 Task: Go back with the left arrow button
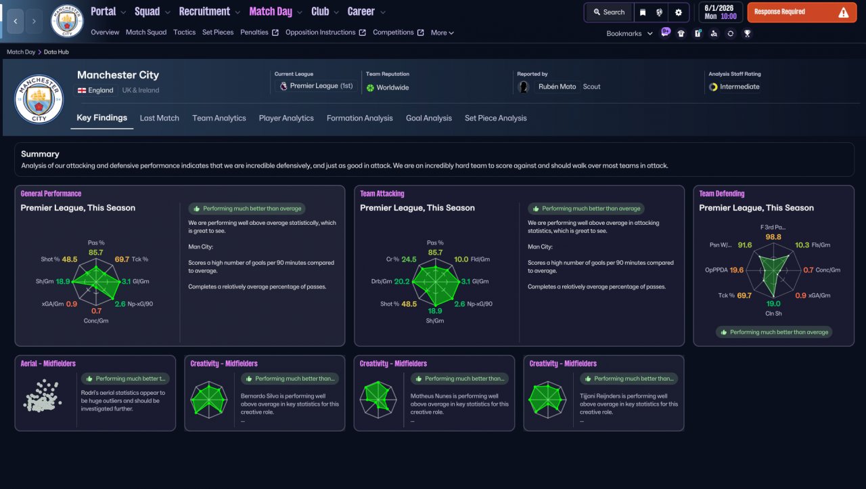(15, 21)
